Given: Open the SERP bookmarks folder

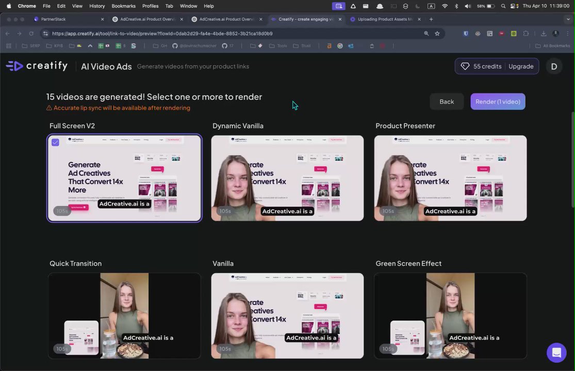Looking at the screenshot, I should (x=31, y=46).
